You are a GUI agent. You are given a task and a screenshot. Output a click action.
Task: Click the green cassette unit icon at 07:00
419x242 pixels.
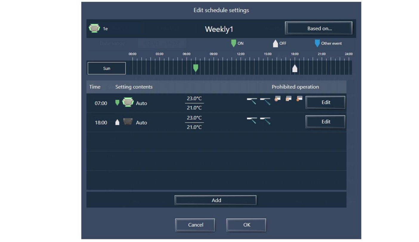128,103
